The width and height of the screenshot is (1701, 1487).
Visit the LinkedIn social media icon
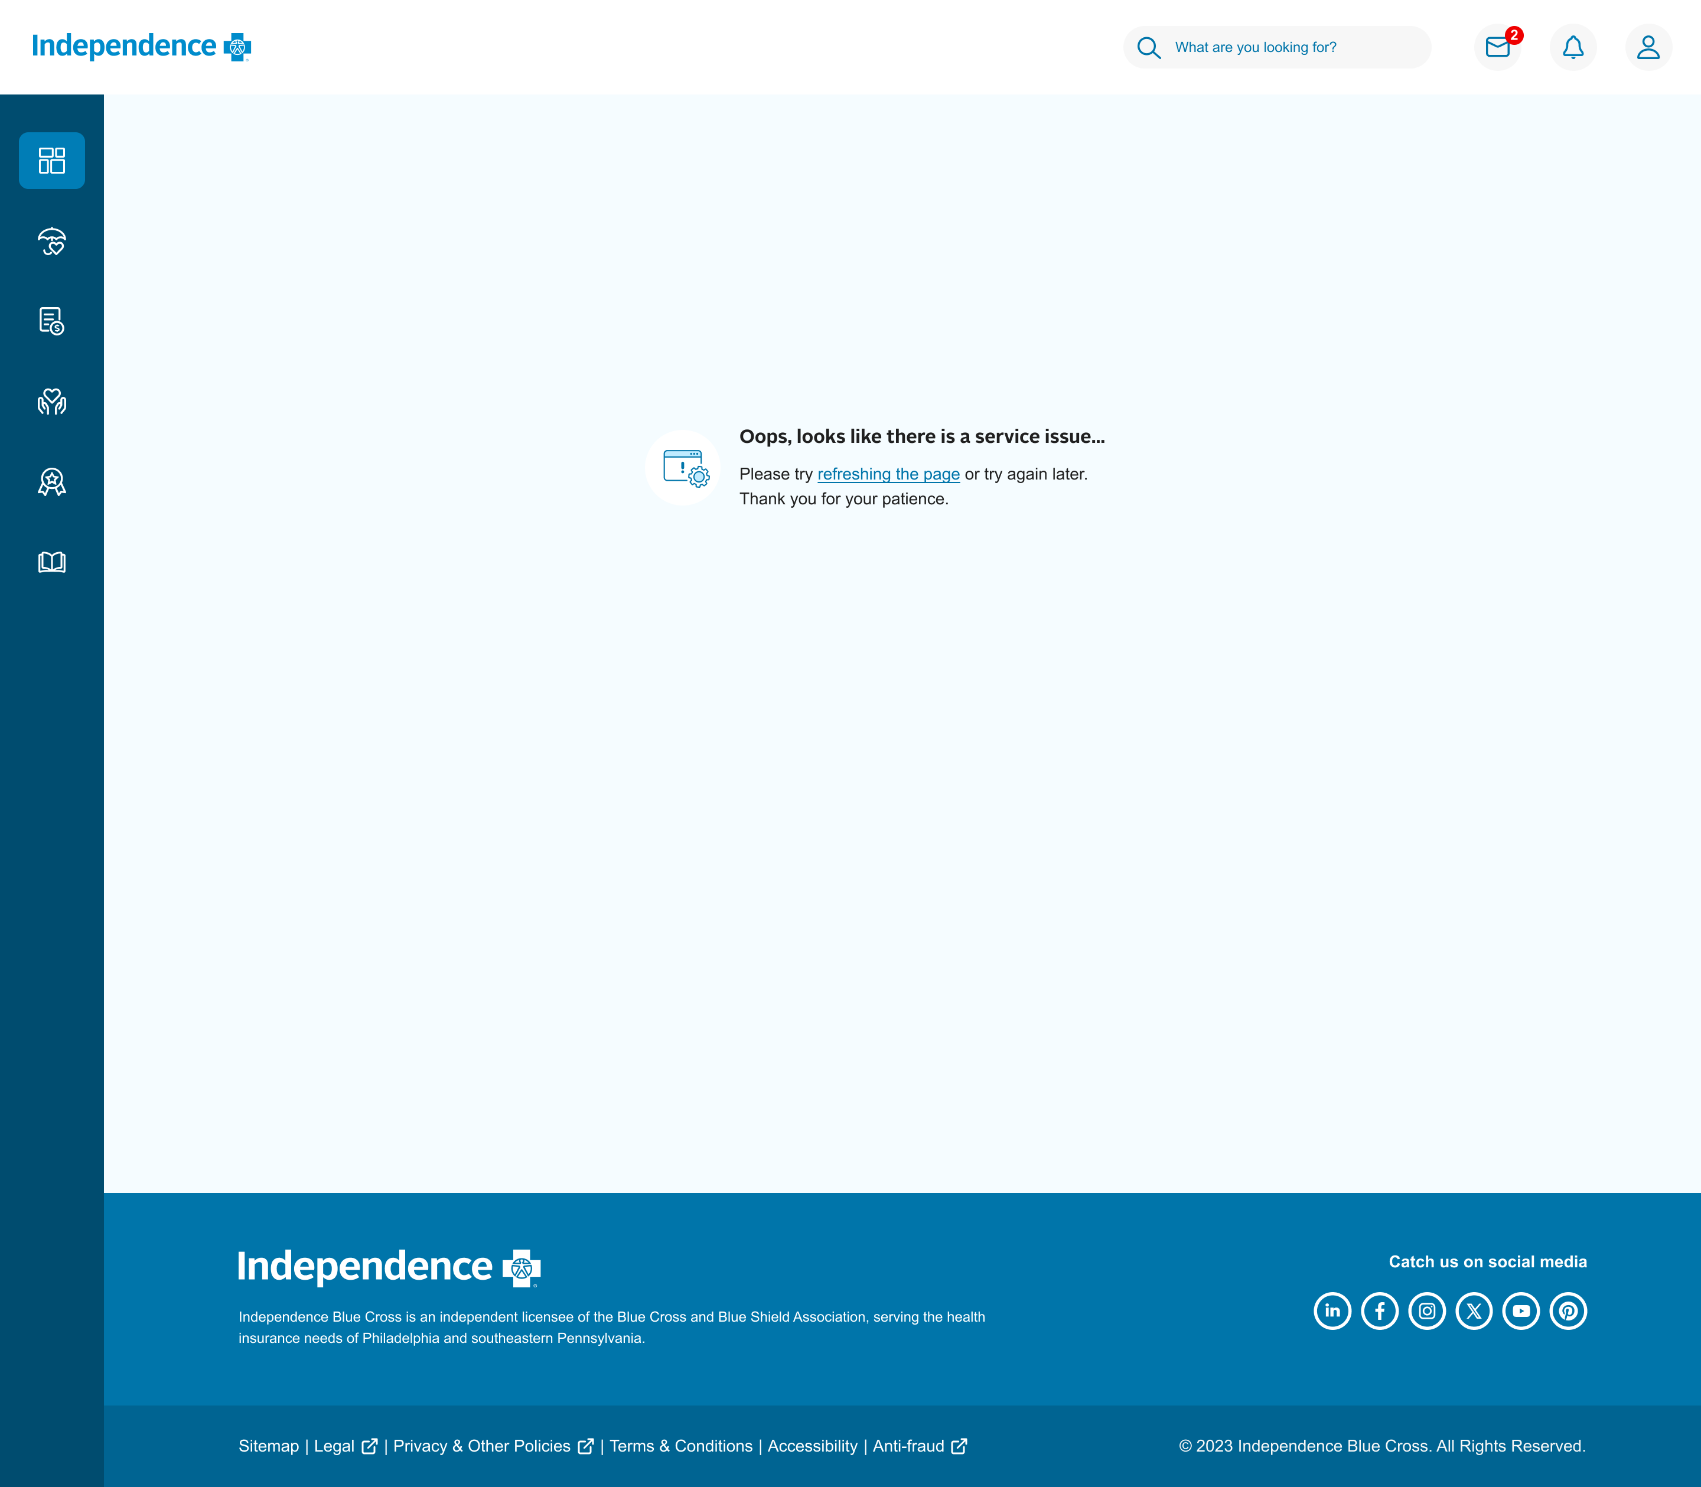pyautogui.click(x=1332, y=1311)
